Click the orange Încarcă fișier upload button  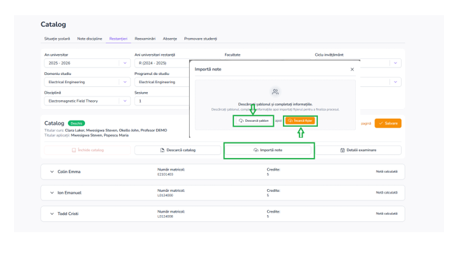(x=300, y=121)
